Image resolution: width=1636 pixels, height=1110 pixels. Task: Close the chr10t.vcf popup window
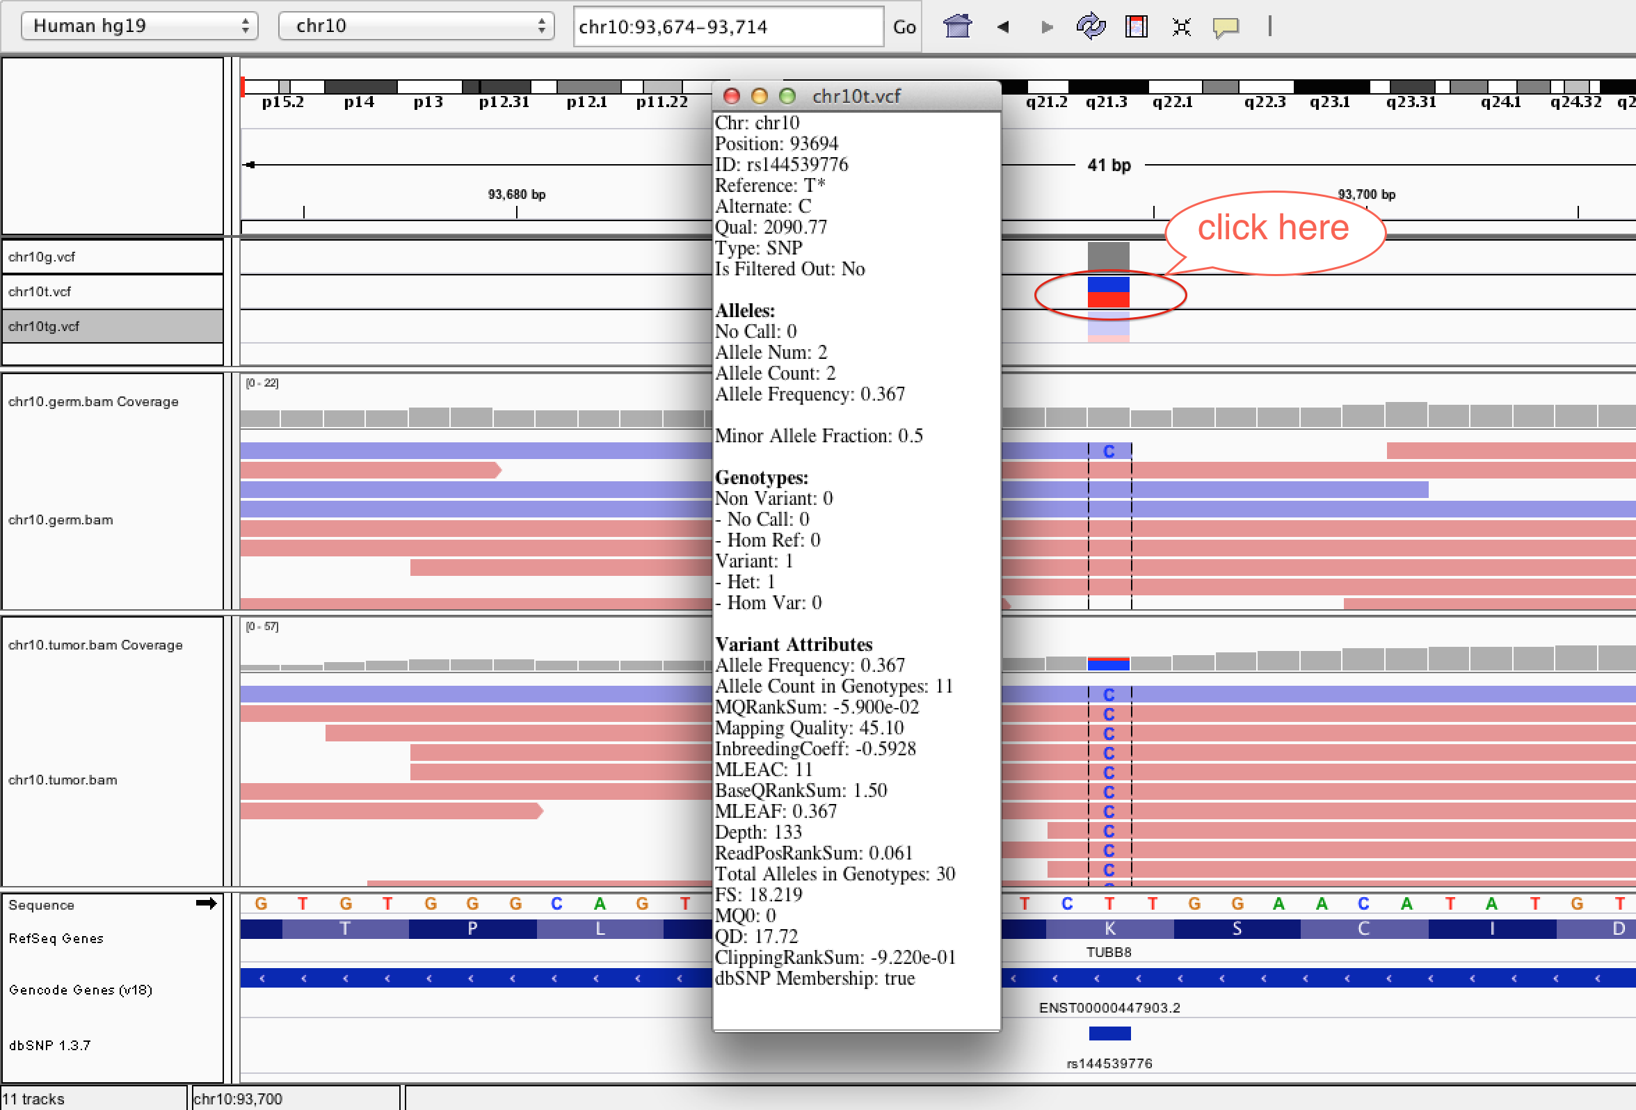(x=732, y=96)
